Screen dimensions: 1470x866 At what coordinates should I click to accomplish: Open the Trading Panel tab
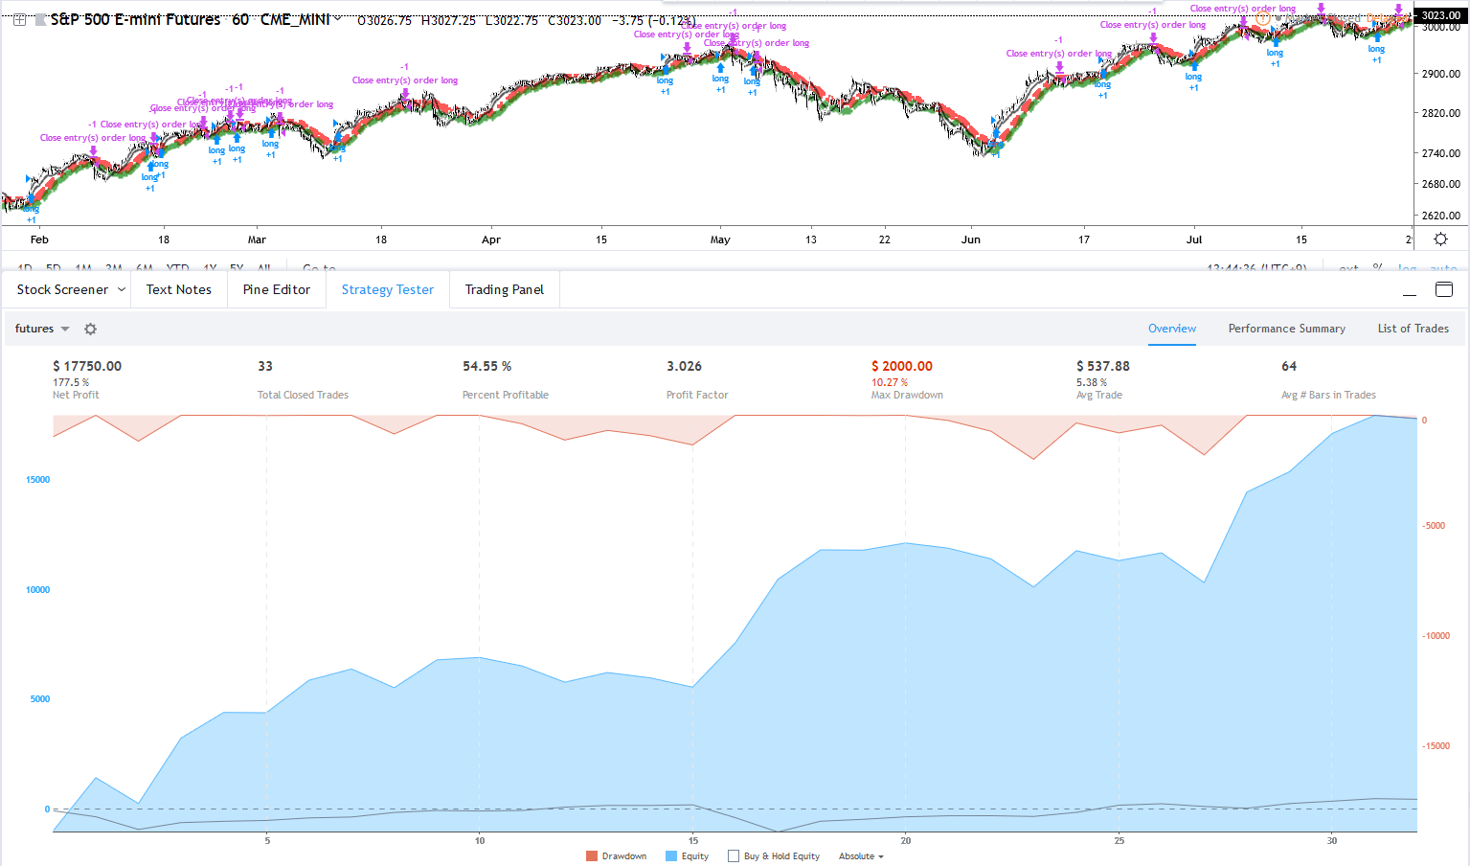pos(504,289)
